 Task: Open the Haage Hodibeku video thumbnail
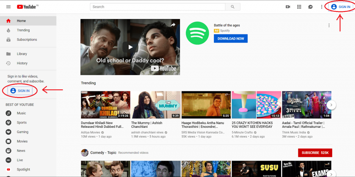click(x=206, y=105)
